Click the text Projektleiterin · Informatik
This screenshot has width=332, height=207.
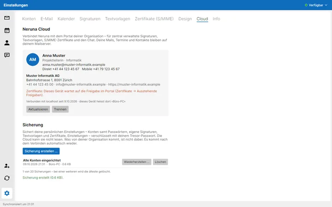tap(62, 60)
